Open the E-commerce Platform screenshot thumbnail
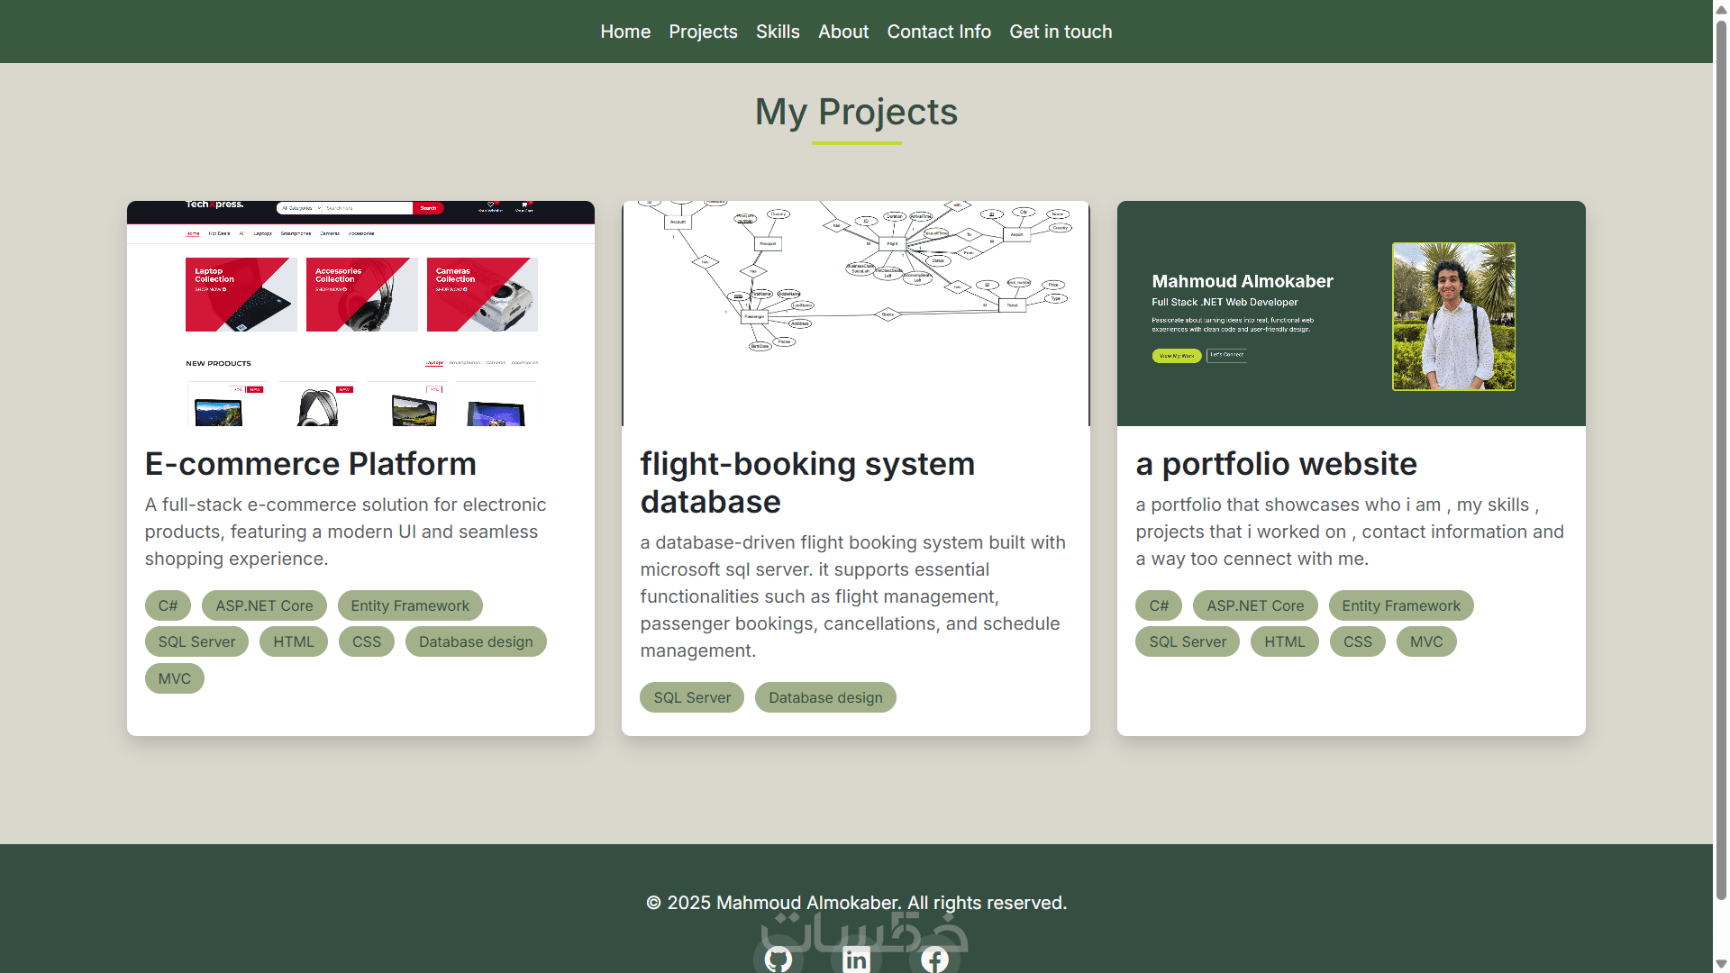 click(360, 313)
